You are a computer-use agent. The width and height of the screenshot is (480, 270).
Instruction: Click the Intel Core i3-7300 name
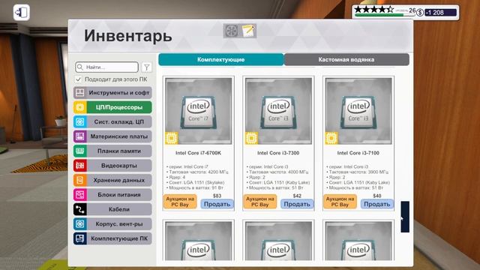[x=278, y=153]
